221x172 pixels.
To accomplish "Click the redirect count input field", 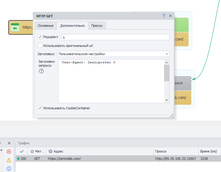I will coord(115,37).
